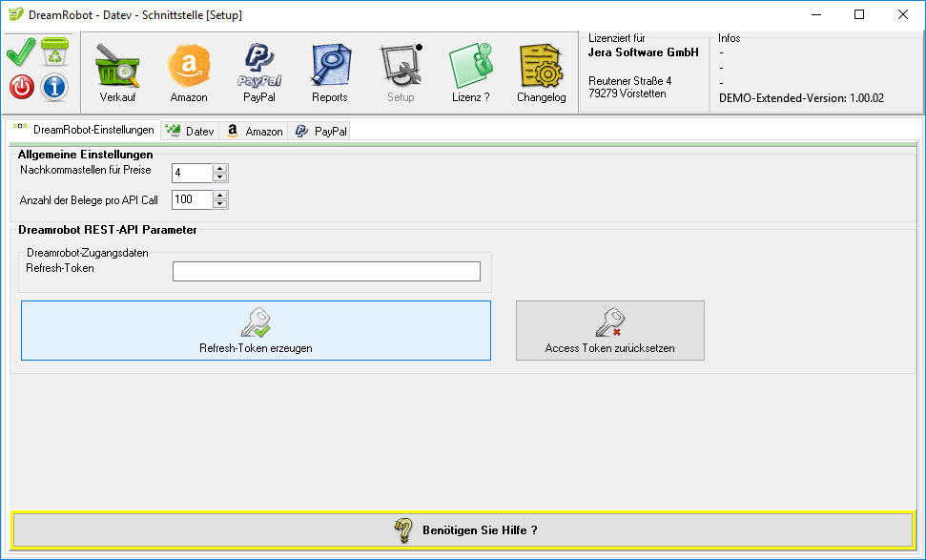This screenshot has width=926, height=560.
Task: Click the green checkmark icon
Action: pos(21,52)
